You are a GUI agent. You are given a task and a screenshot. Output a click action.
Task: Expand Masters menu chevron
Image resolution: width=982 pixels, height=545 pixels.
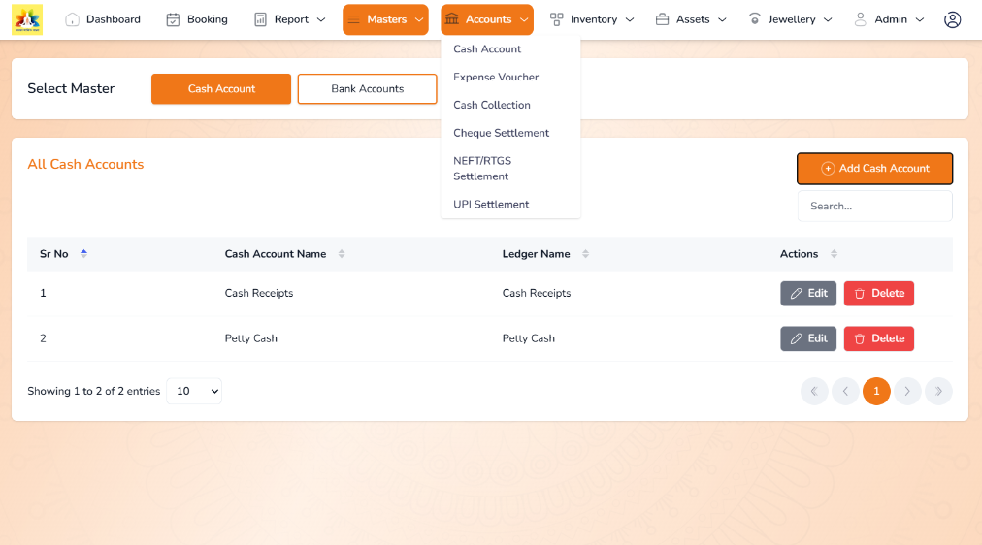coord(419,20)
